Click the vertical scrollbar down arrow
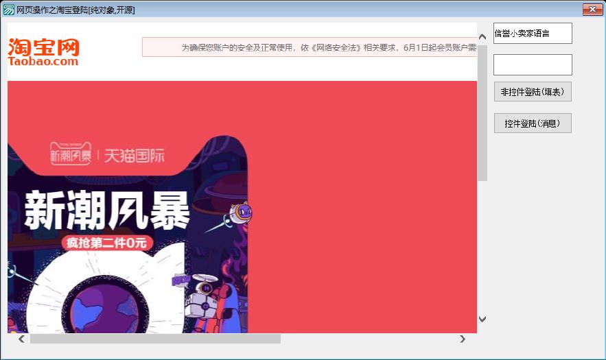This screenshot has width=606, height=360. (x=482, y=319)
